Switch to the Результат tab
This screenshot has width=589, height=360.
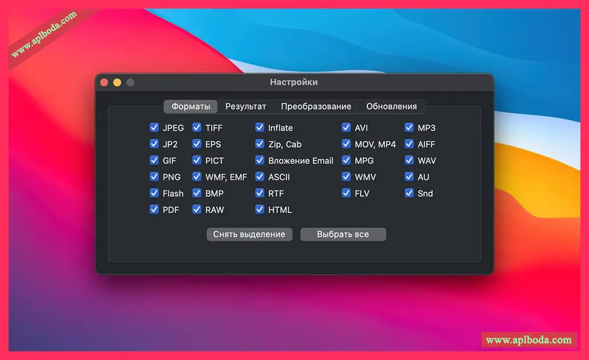245,106
